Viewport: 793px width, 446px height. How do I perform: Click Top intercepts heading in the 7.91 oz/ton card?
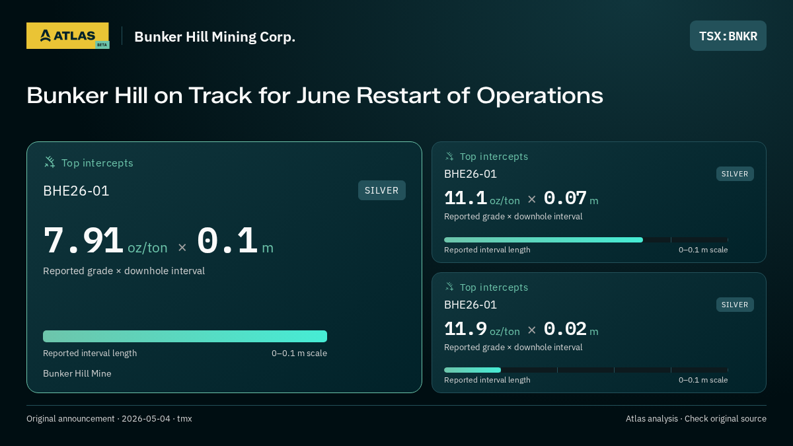point(97,163)
